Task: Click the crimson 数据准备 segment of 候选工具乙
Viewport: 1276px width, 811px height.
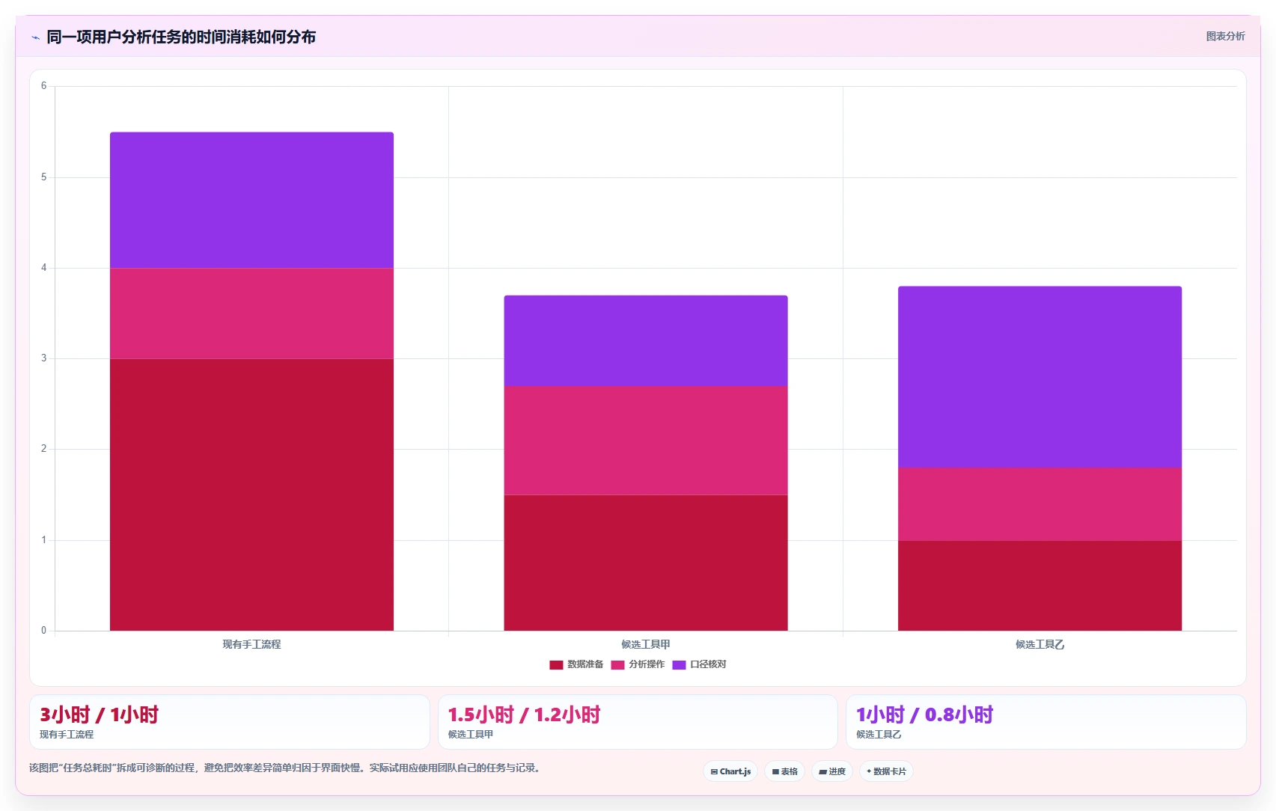Action: (1040, 585)
